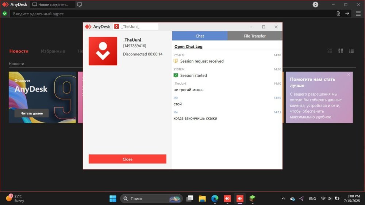Click the стой chat message
Screen dimensions: 365x205
(x=178, y=104)
